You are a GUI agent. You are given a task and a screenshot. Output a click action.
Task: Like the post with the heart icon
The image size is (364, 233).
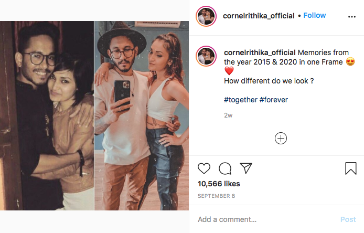tap(204, 168)
